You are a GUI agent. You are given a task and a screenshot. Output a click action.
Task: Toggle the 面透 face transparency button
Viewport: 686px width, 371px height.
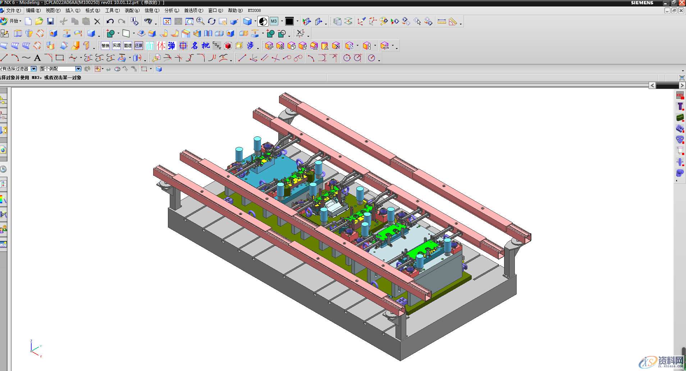pyautogui.click(x=128, y=46)
